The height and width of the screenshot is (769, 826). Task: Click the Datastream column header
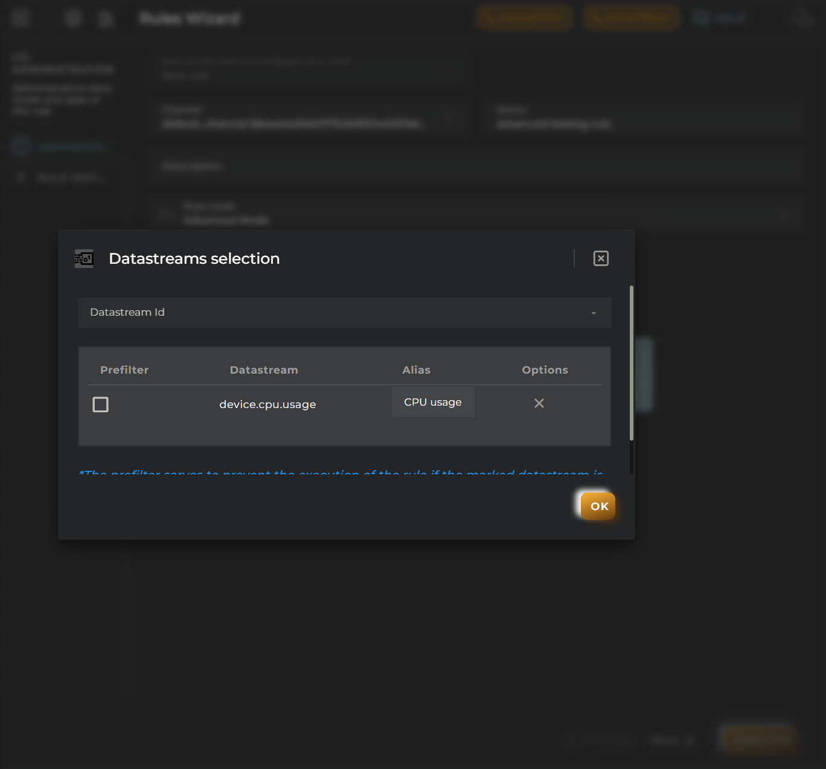click(x=264, y=370)
